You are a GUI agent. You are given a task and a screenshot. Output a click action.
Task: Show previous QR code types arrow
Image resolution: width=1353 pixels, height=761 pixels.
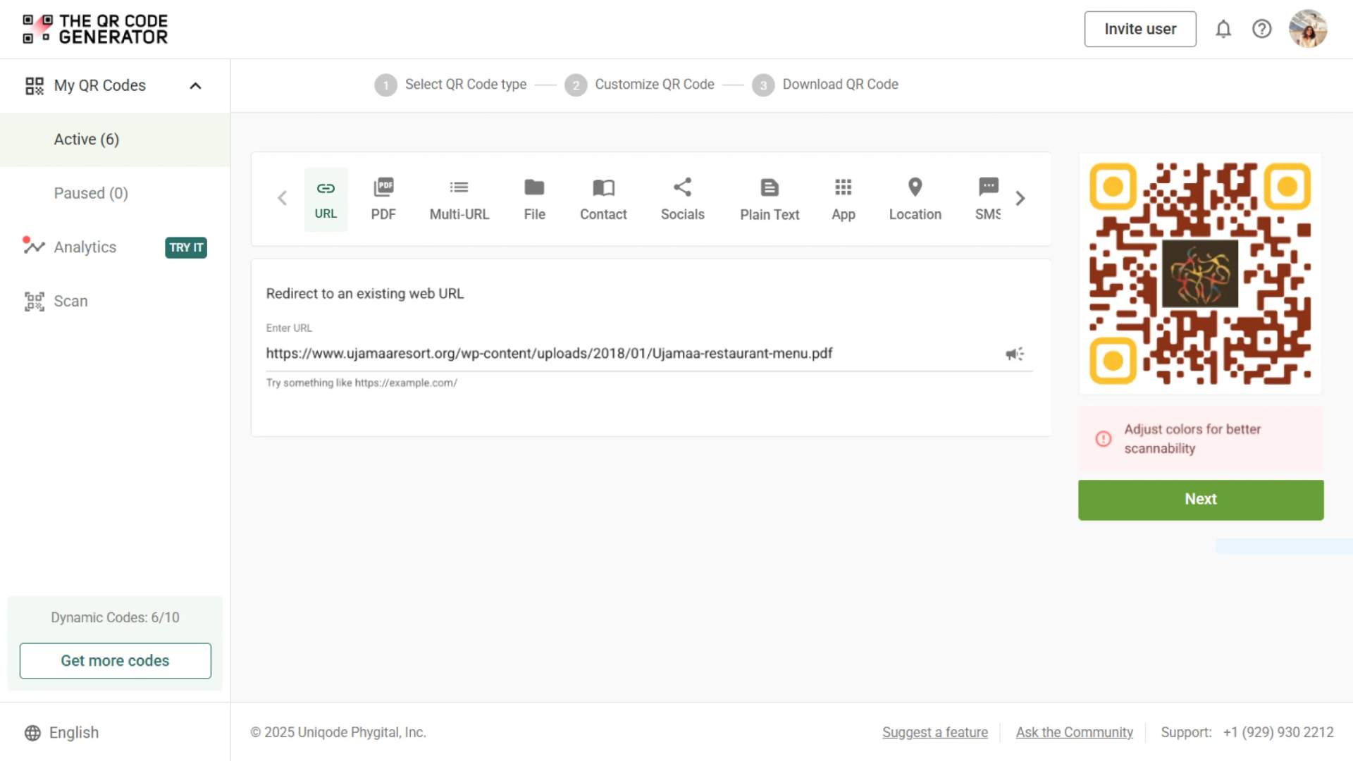[x=283, y=199]
